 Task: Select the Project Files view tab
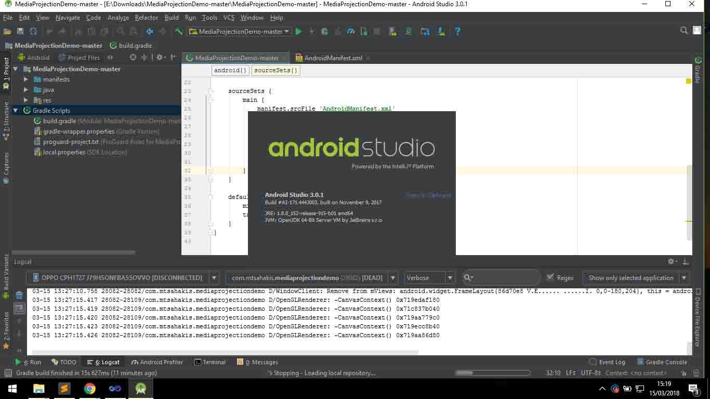(x=79, y=58)
